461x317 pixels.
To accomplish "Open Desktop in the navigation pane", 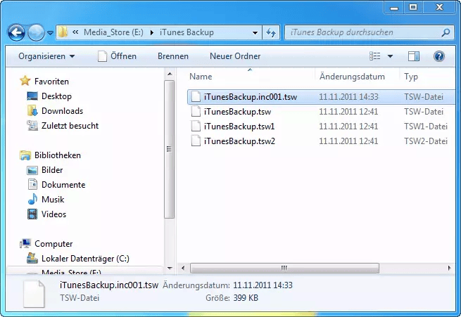I will (x=56, y=96).
